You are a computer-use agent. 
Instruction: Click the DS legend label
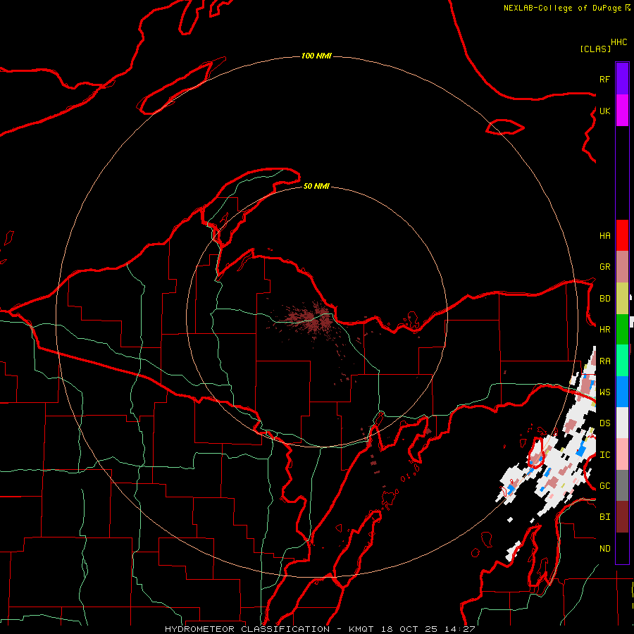click(604, 423)
